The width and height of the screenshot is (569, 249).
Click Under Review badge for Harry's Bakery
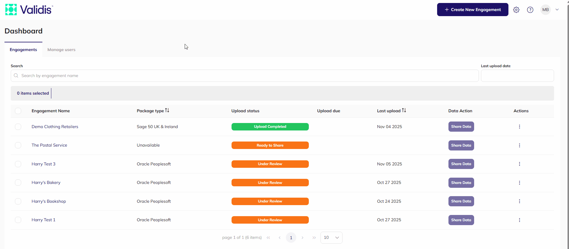[x=270, y=183]
